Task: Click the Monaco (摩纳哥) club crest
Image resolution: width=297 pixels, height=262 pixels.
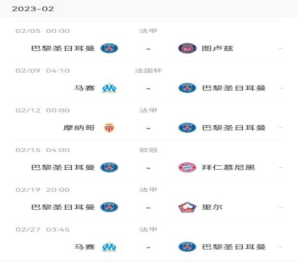Action: [109, 127]
